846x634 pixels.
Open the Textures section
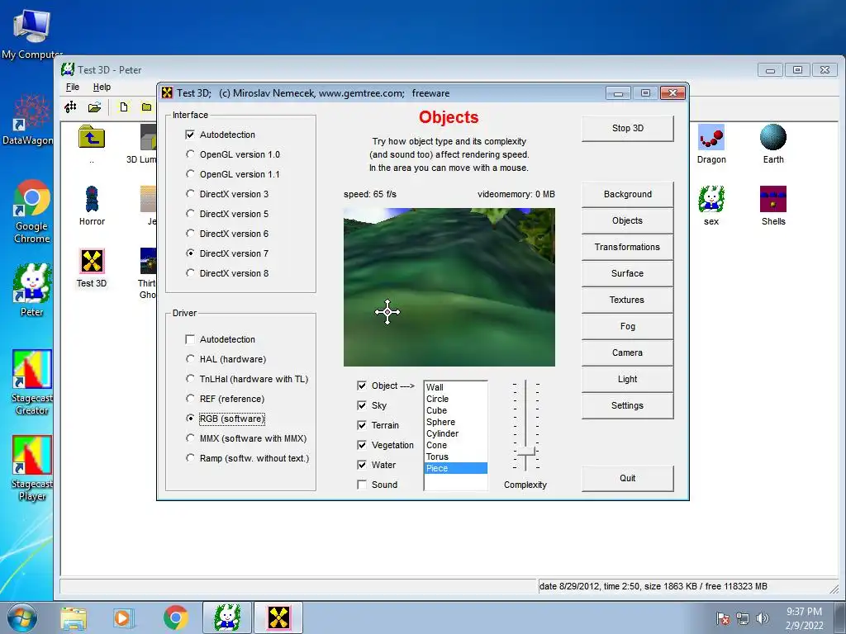pos(628,300)
